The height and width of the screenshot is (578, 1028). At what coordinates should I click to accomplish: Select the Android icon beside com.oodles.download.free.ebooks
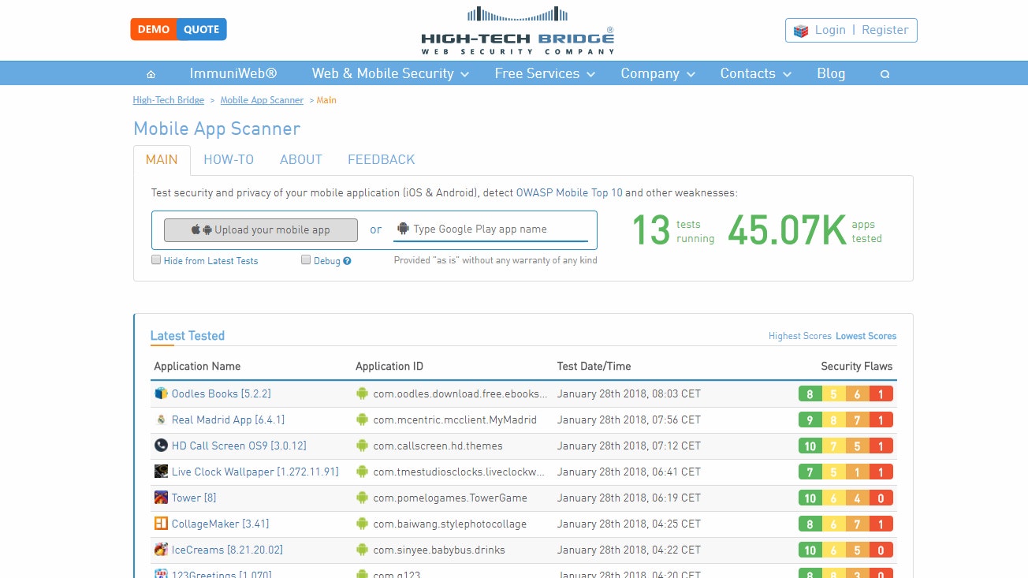click(362, 393)
